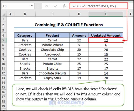Select Amount cell showing 22
134x111 pixels.
click(79, 59)
